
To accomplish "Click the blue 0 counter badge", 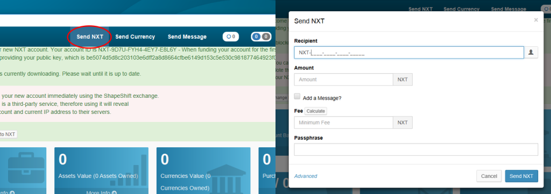I will [x=257, y=37].
